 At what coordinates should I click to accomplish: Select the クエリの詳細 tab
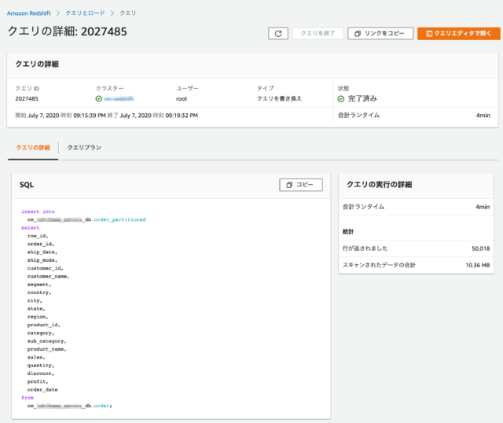[x=33, y=148]
